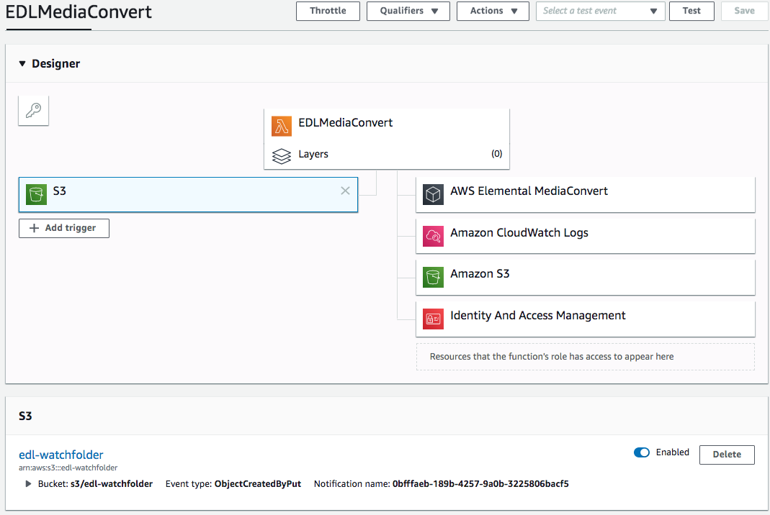
Task: Select the Layers row
Action: coord(387,155)
